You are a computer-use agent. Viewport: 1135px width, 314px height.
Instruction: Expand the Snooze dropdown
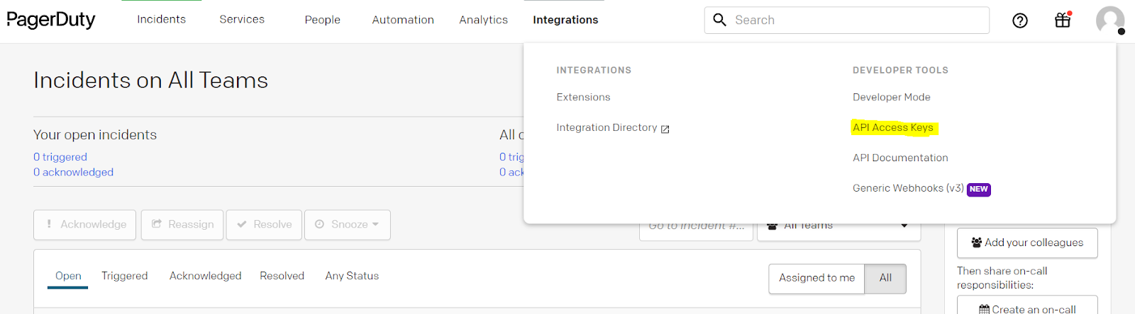348,224
